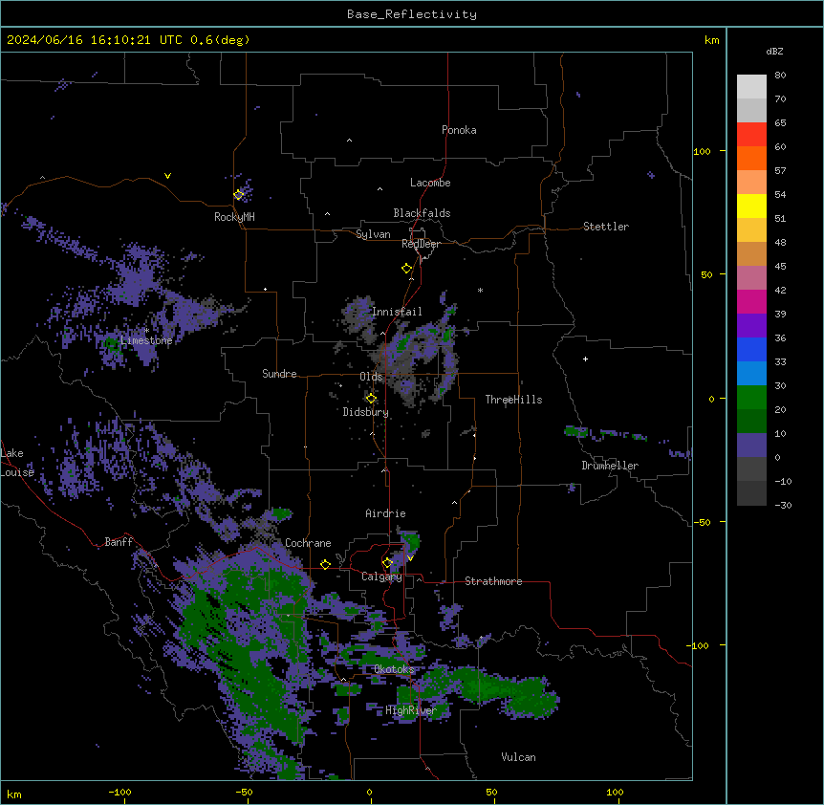
Task: Click the Cochrane city label
Action: click(x=308, y=543)
